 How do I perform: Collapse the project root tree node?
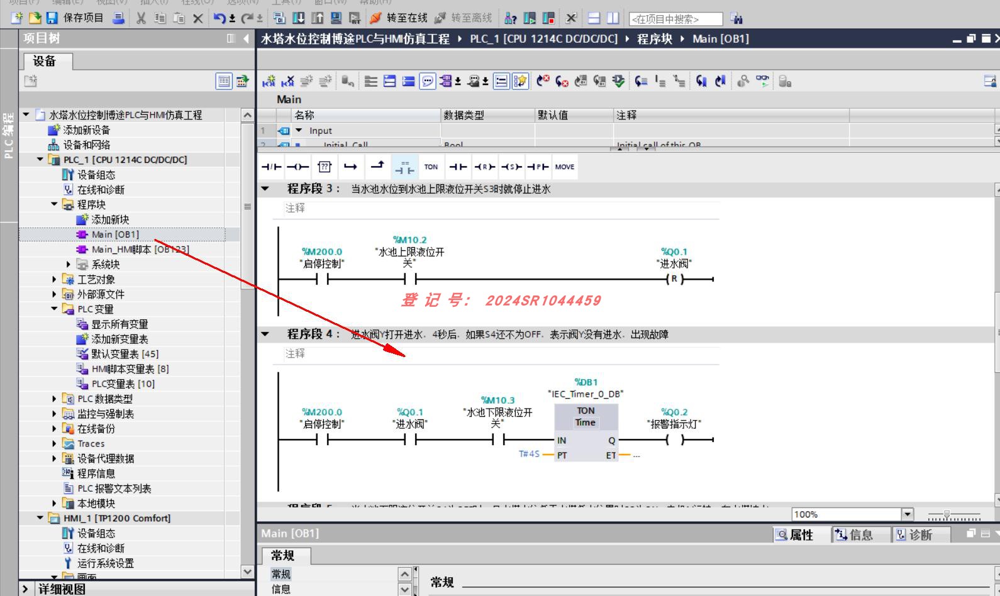pos(26,114)
